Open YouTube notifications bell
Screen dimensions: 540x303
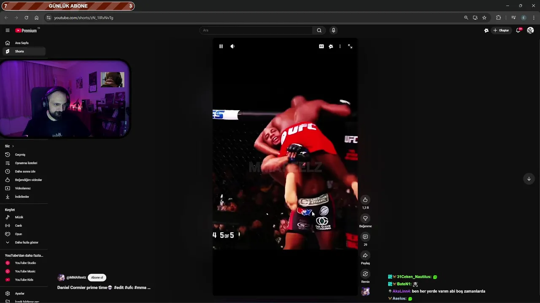pos(518,30)
